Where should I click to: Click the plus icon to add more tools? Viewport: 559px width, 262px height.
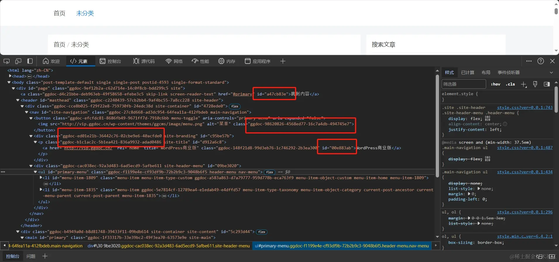283,61
